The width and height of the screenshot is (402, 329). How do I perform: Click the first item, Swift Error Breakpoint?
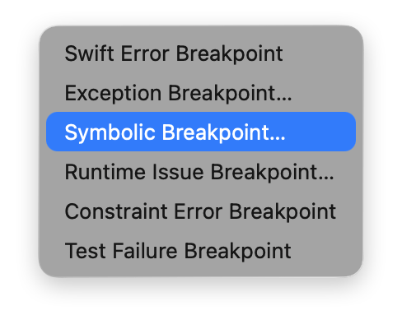pos(201,53)
